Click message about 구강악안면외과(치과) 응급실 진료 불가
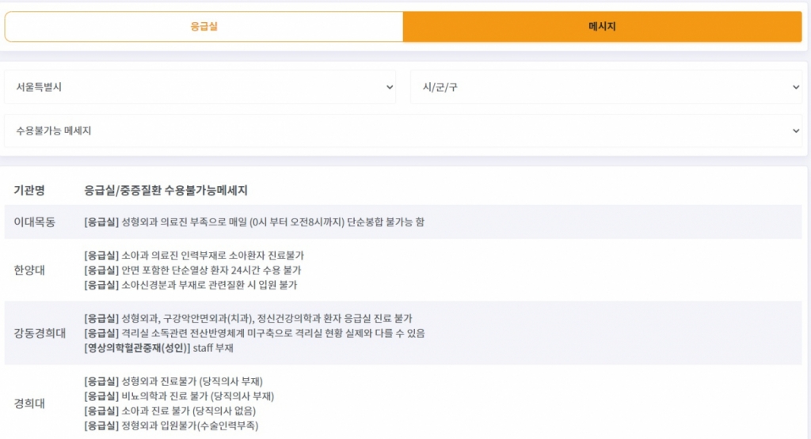The height and width of the screenshot is (439, 811). (x=248, y=319)
